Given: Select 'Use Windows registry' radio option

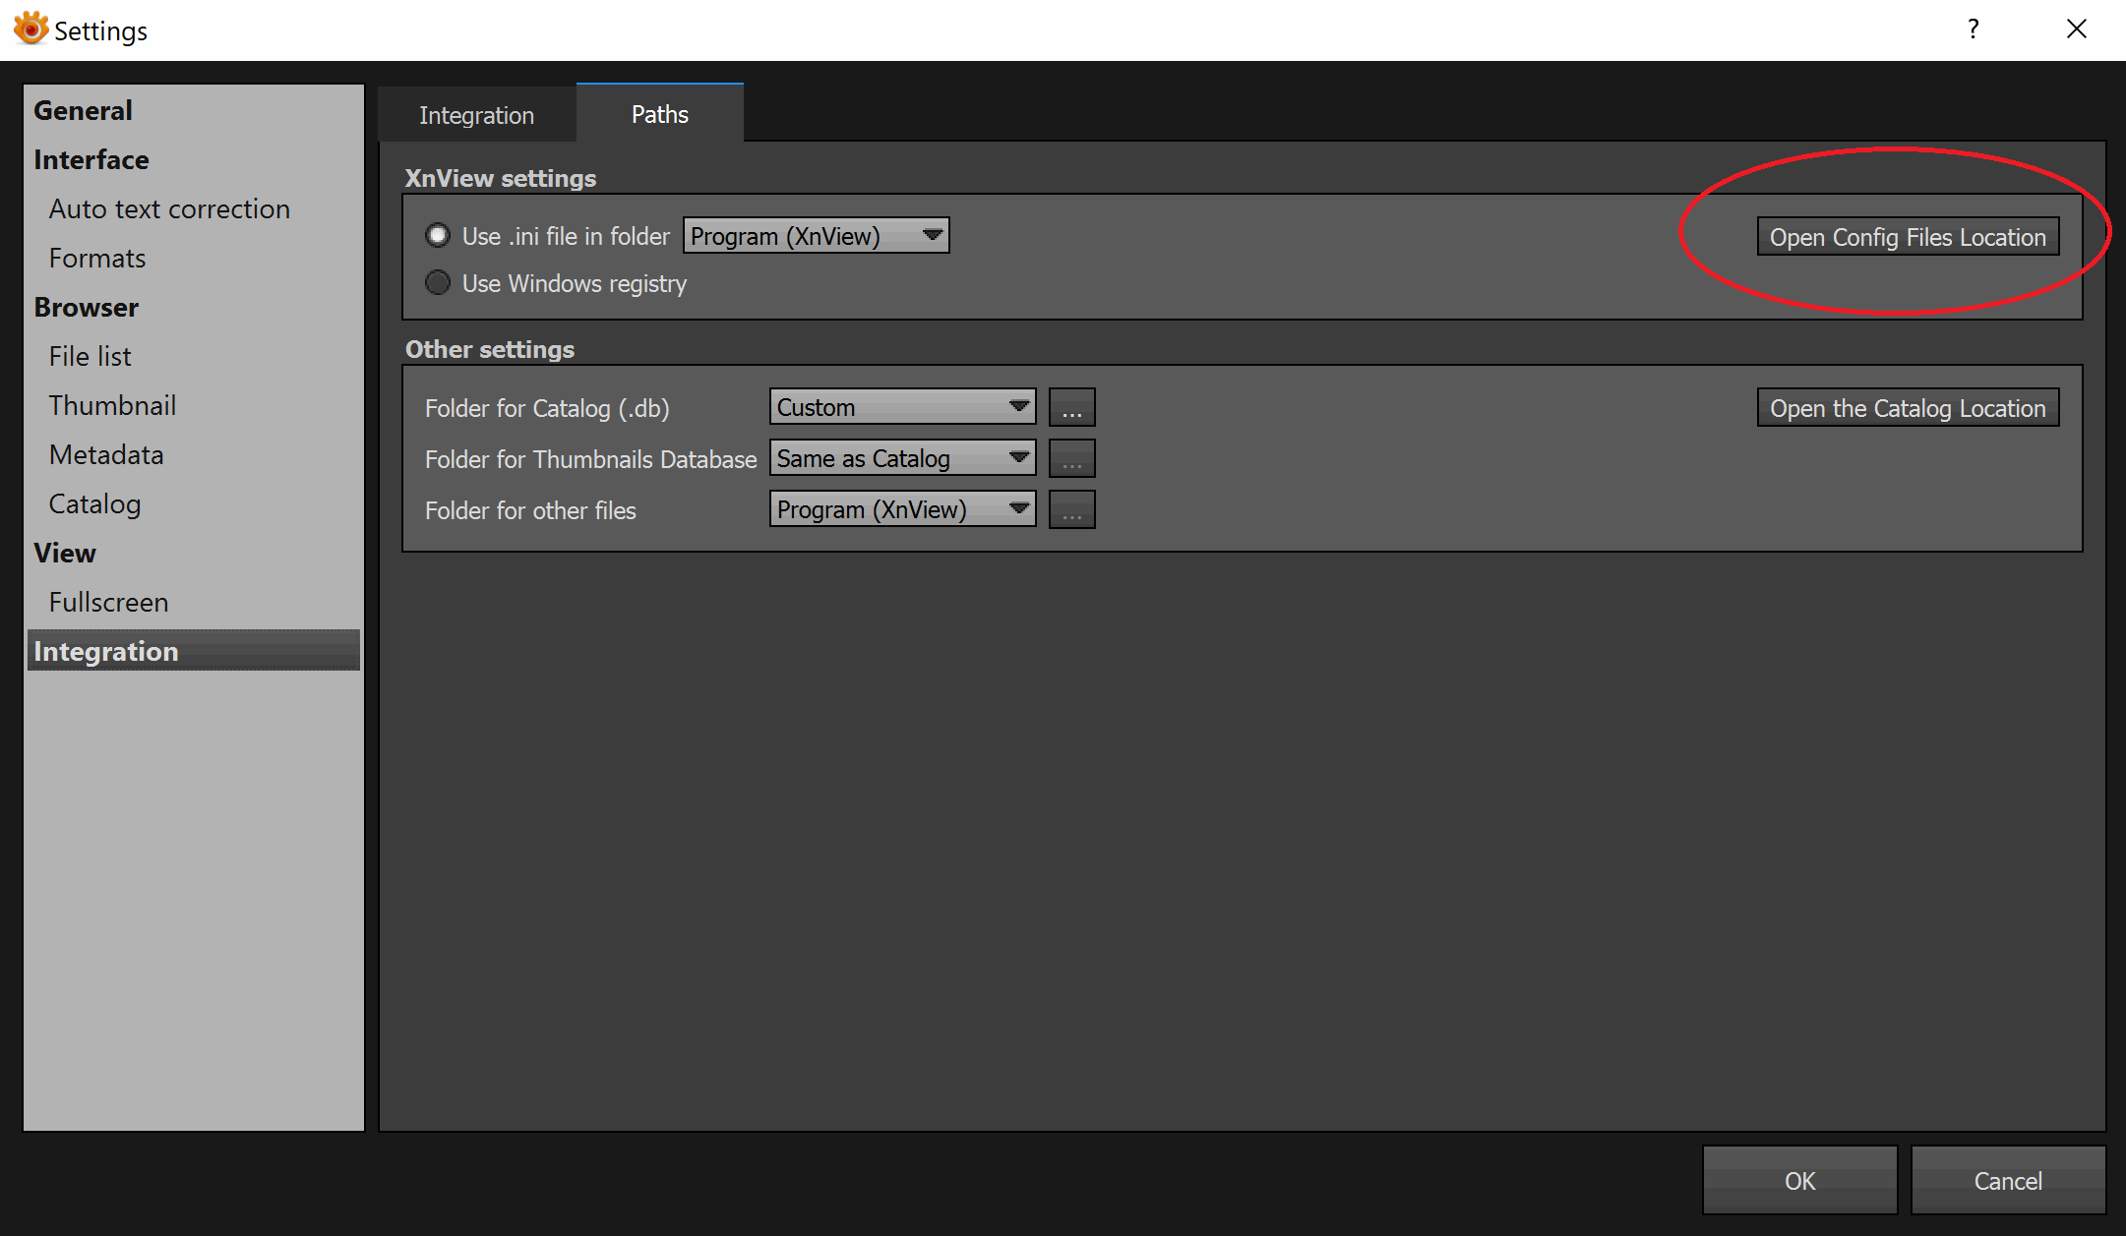Looking at the screenshot, I should click(438, 283).
